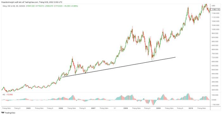This screenshot has height=115, width=222.
Task: Click the 1120.000 price axis label
Action: [215, 17]
